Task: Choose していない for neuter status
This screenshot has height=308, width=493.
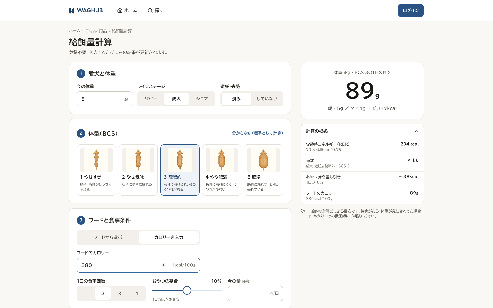Action: [x=267, y=99]
